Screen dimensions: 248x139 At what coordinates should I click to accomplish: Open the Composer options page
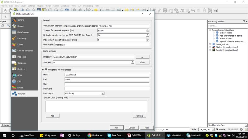(24, 63)
